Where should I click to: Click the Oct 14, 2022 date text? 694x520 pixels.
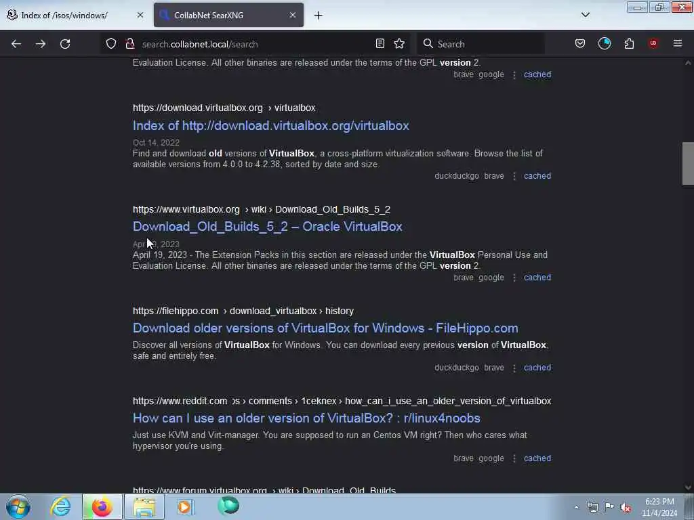(x=156, y=142)
